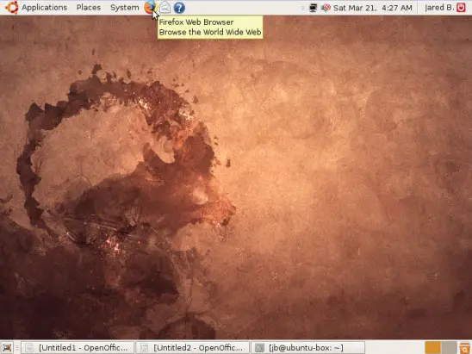Click the Ubuntu logo icon

coord(12,7)
